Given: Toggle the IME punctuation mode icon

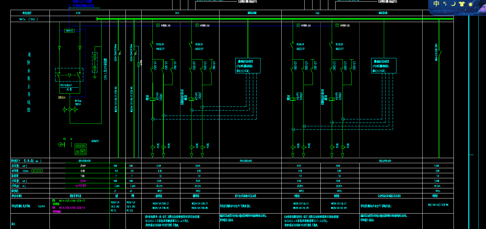Looking at the screenshot, I should click(445, 4).
